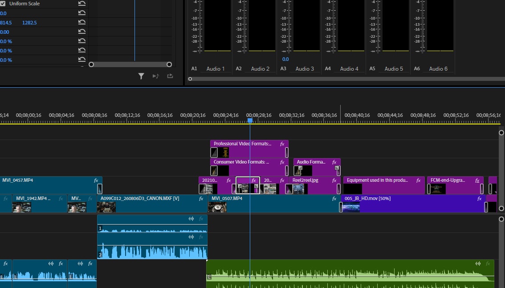Select transition at start of 005_JB_HD.mov clip
505x288 pixels.
341,207
